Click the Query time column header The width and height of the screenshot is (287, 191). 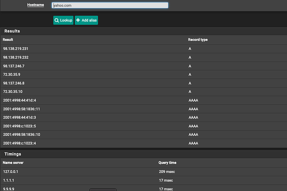point(167,163)
